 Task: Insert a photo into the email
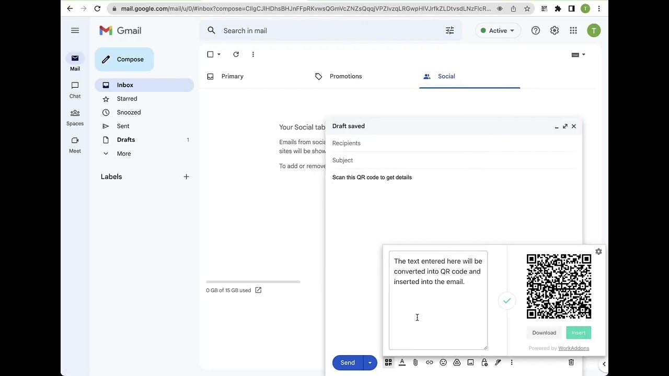pyautogui.click(x=470, y=362)
